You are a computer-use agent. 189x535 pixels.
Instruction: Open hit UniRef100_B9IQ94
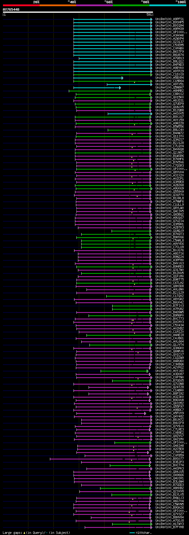170,25
